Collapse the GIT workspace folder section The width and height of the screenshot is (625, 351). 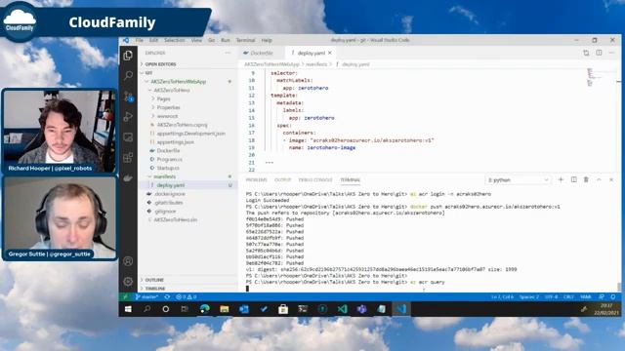tap(187, 73)
